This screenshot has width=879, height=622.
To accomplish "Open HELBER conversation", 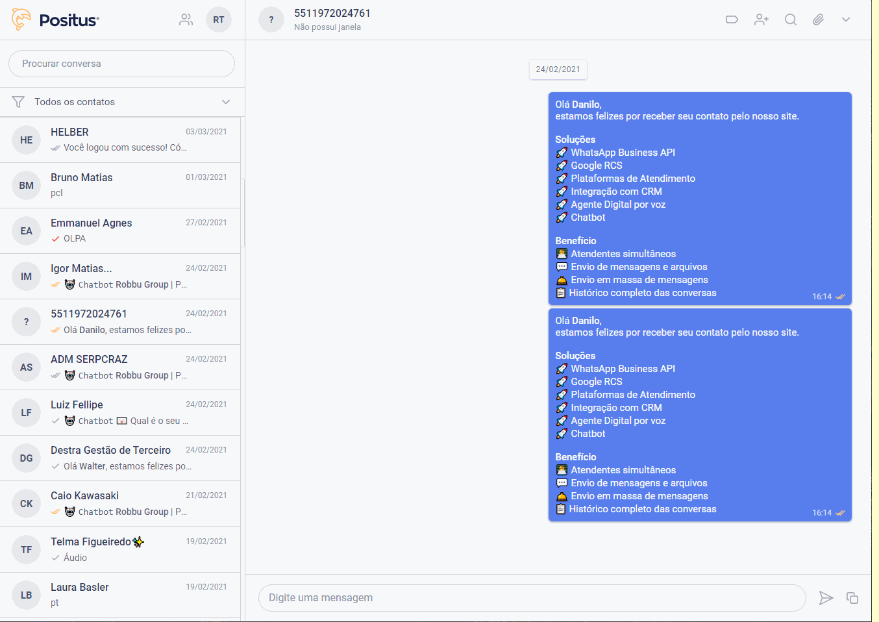I will click(x=120, y=140).
